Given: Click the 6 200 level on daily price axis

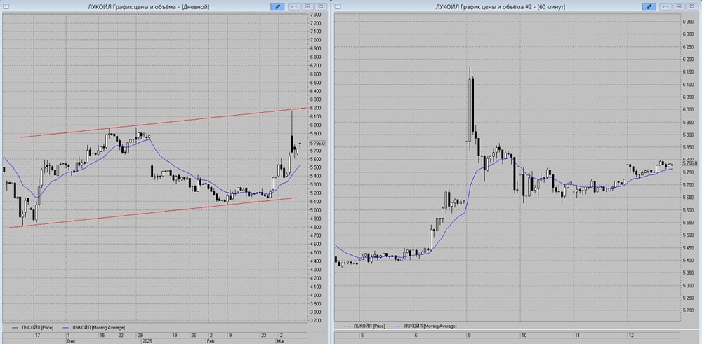Looking at the screenshot, I should point(315,108).
